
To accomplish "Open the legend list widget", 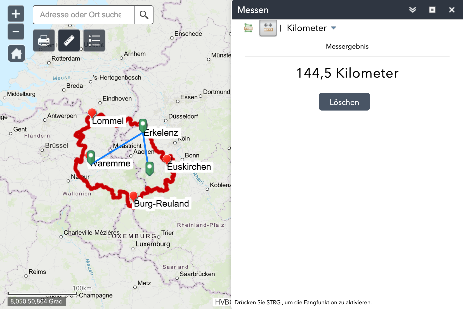I will pyautogui.click(x=94, y=40).
